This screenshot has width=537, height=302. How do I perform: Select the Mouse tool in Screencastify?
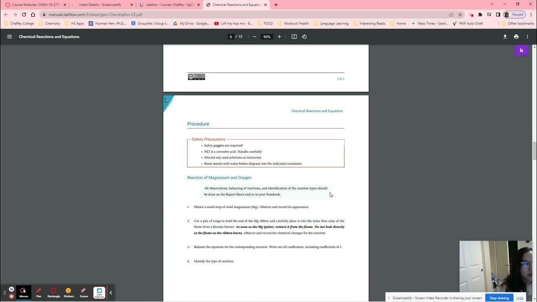pos(23,292)
